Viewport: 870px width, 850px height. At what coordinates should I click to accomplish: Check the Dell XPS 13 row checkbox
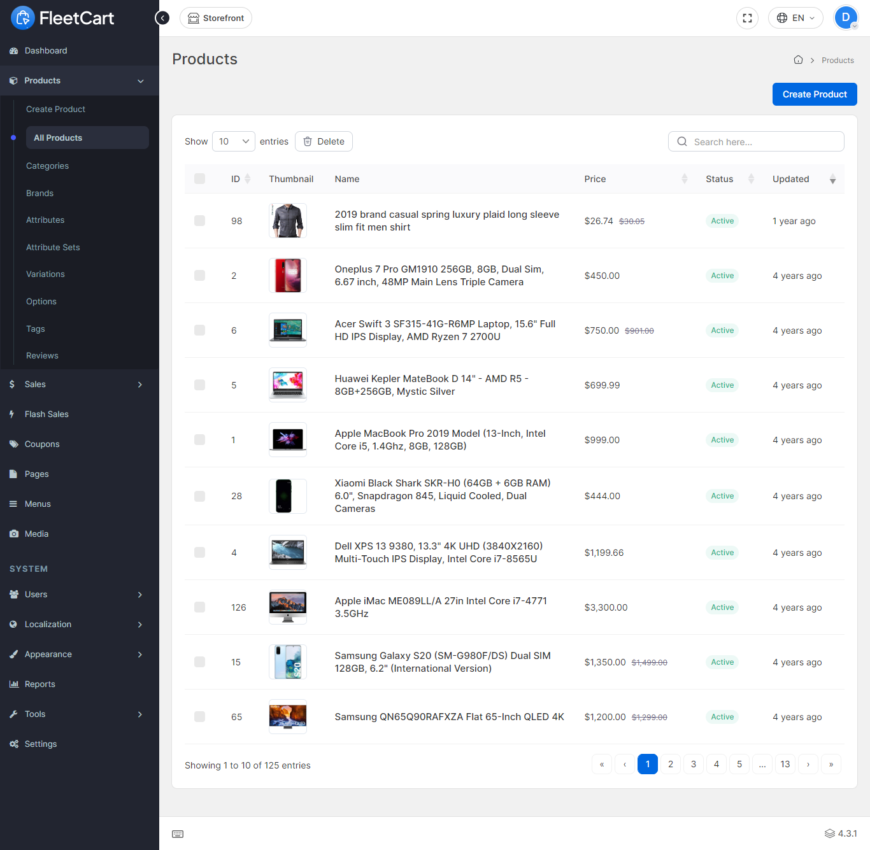[x=199, y=553]
